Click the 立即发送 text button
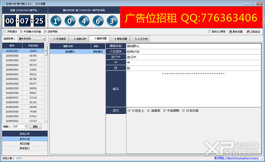Image resolution: width=265 pixels, height=162 pixels. coord(255,32)
